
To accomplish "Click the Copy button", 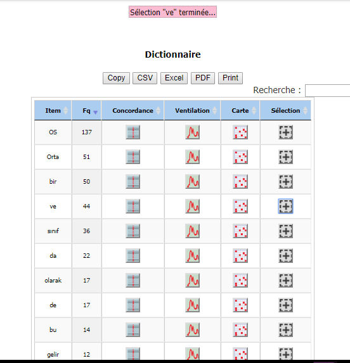I will tap(116, 78).
